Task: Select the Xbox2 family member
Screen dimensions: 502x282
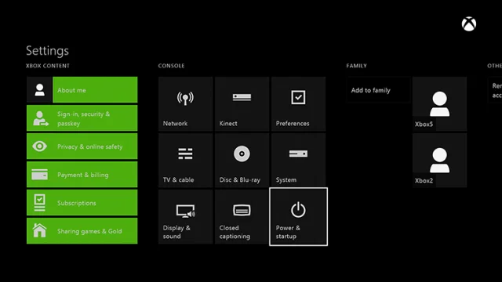Action: coord(439,160)
